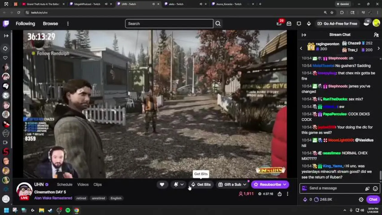Open the user profile avatar menu

pyautogui.click(x=376, y=23)
